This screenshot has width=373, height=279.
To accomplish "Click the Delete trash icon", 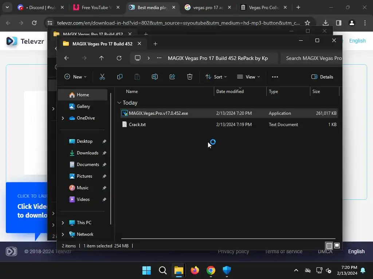I will (x=189, y=77).
